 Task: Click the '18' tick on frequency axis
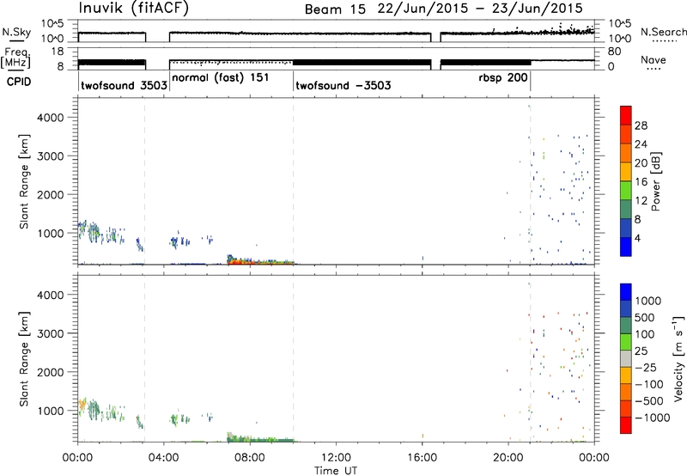[x=58, y=52]
